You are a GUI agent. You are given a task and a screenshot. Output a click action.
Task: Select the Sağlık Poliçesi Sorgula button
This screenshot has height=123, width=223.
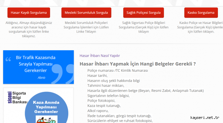(x=143, y=13)
